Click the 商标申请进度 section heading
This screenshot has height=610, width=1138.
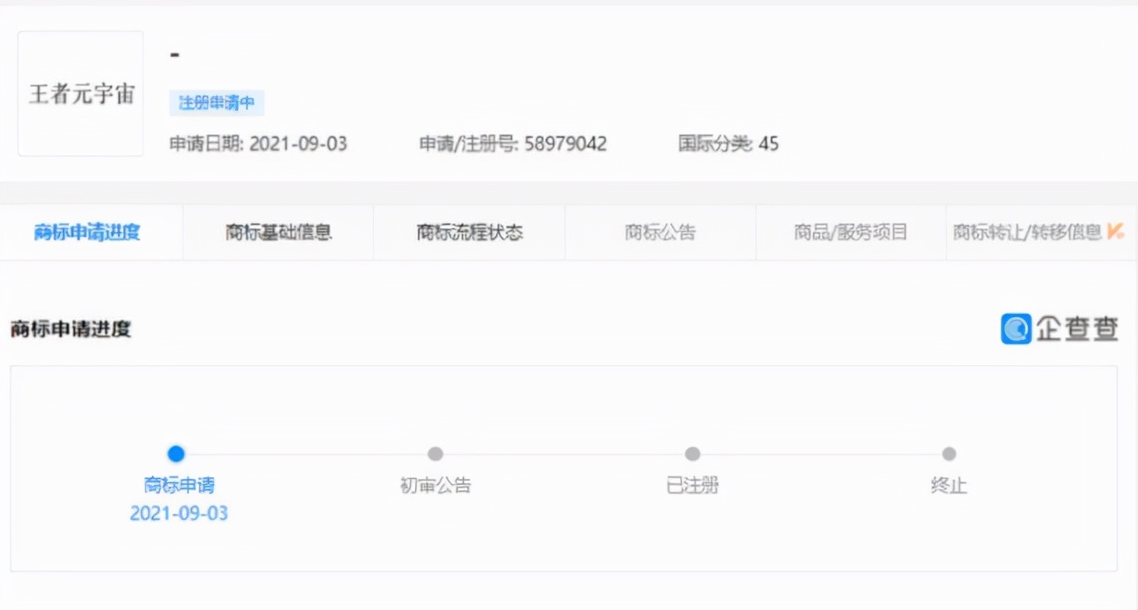click(x=71, y=329)
